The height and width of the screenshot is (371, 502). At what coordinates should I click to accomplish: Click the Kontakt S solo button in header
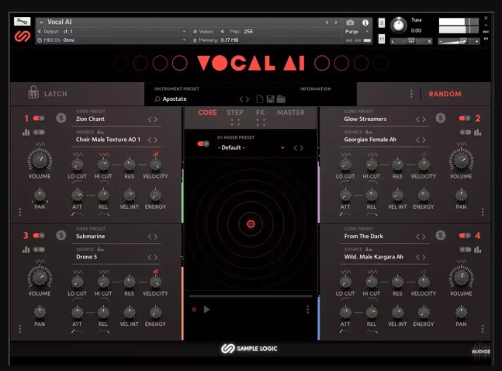(381, 23)
